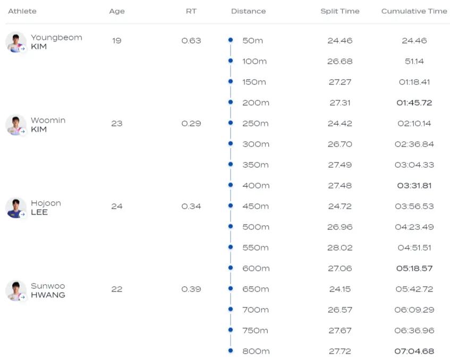Click arrow badge on Sunwoo Hwang's avatar
Image resolution: width=450 pixels, height=360 pixels.
pos(23,297)
